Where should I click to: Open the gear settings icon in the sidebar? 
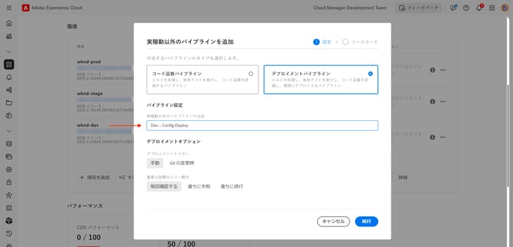coord(9,169)
